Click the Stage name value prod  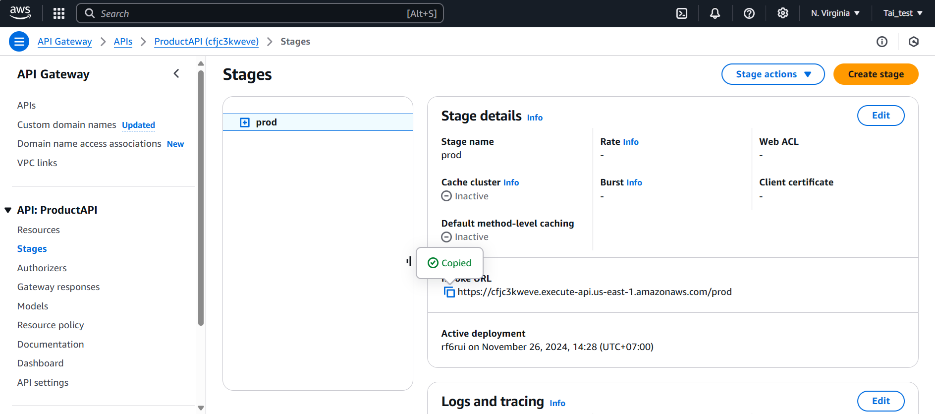pos(451,155)
